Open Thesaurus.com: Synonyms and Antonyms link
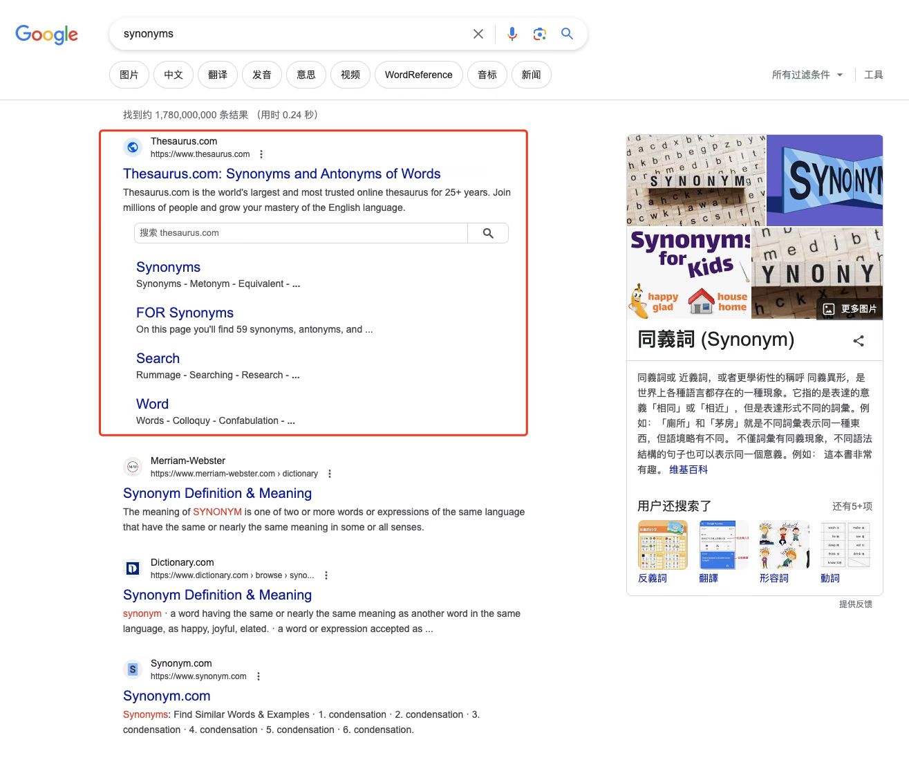 (x=282, y=174)
